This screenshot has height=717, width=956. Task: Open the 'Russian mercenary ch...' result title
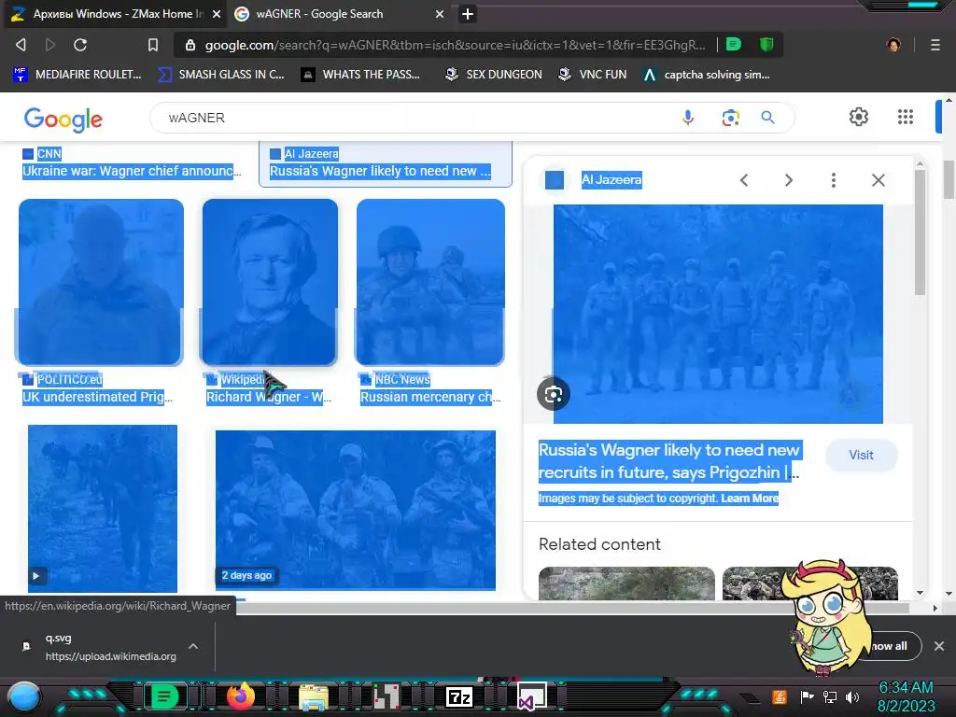tap(430, 397)
